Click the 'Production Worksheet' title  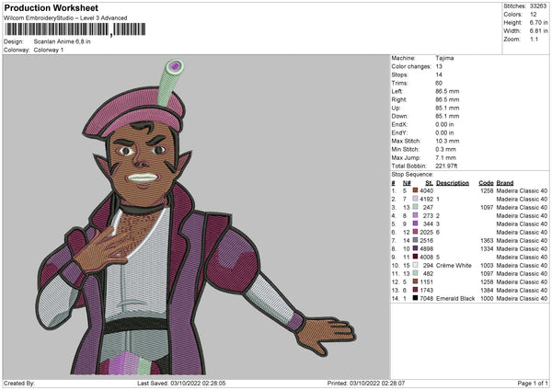(x=51, y=7)
